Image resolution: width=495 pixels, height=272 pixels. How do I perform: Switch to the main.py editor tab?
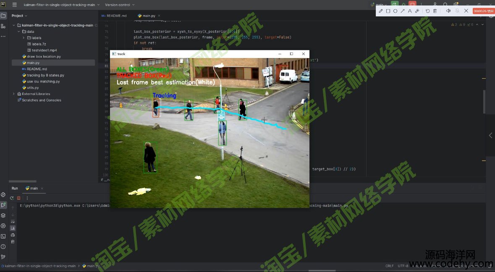(147, 16)
